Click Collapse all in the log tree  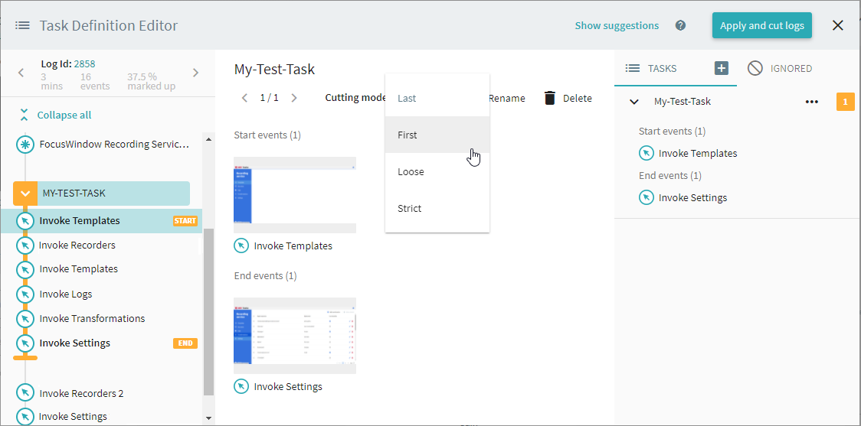[64, 115]
